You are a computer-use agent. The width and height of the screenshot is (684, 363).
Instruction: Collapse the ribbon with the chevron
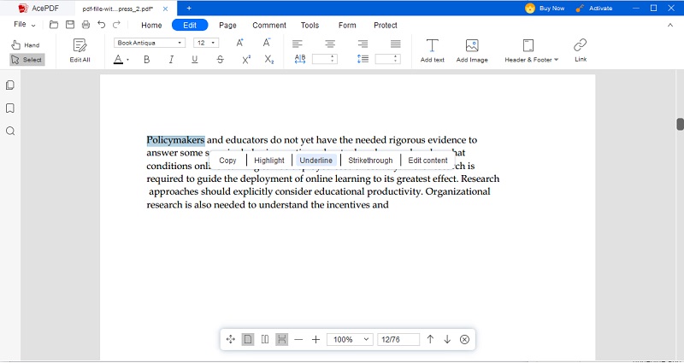(670, 26)
